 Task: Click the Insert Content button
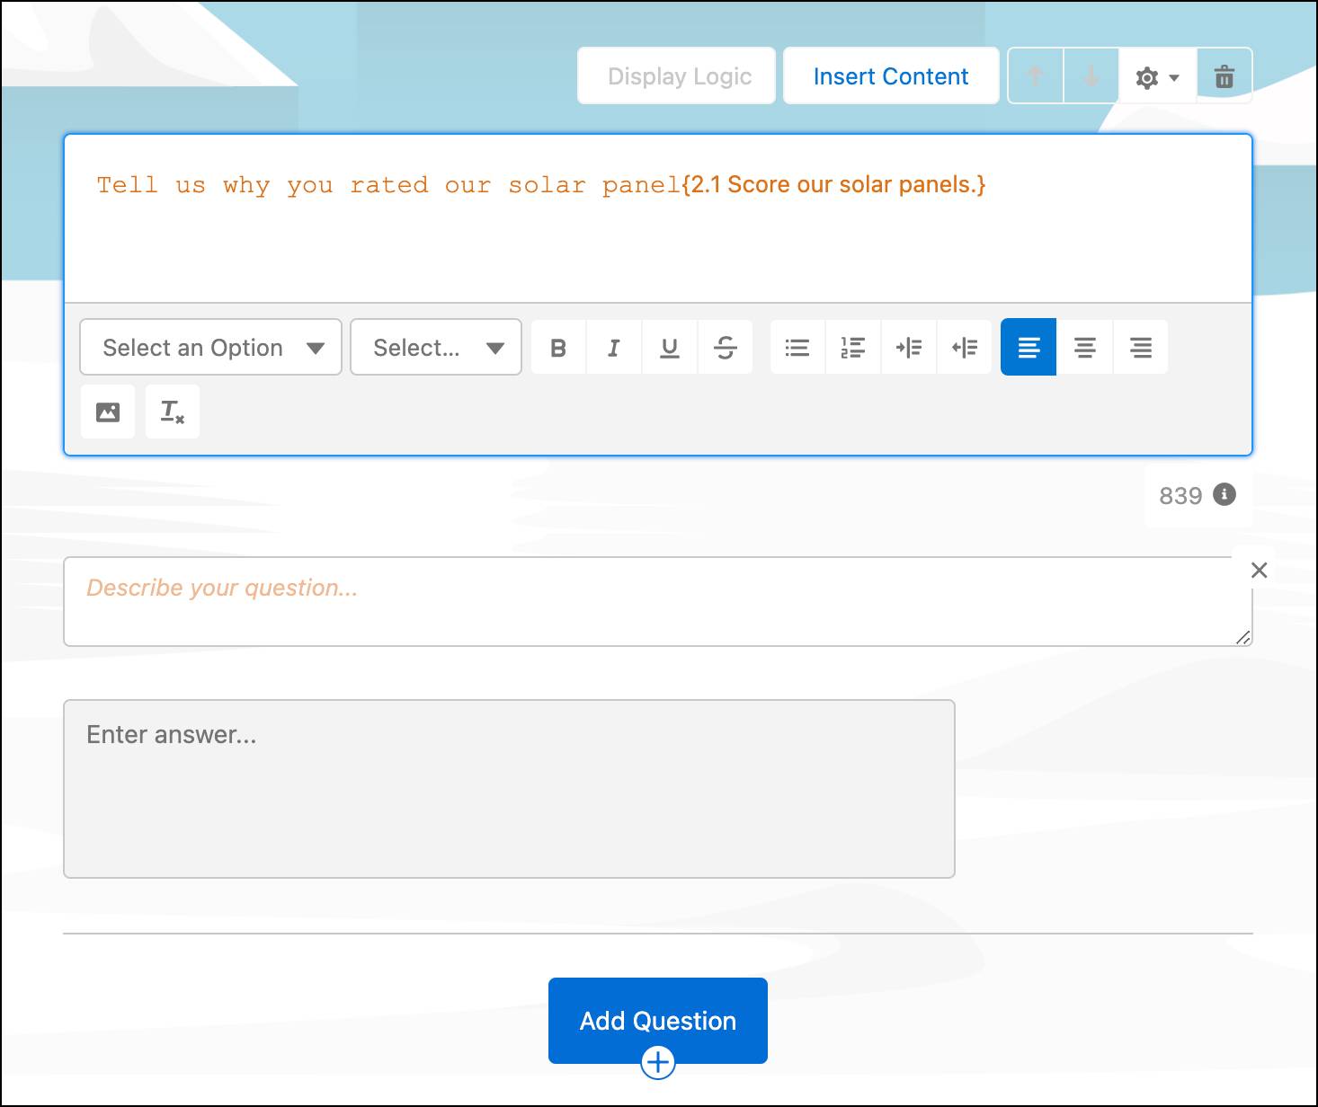coord(891,75)
